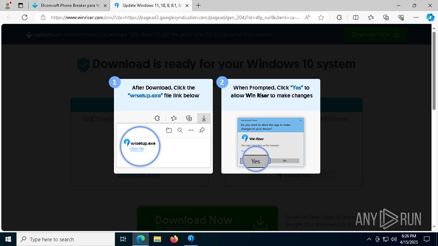Click scrollbar down arrow
Screen dimensions: 438x246
pos(434,227)
